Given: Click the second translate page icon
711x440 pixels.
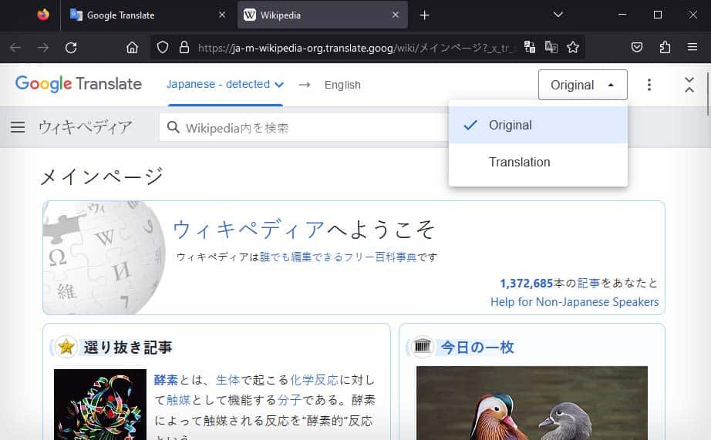Looking at the screenshot, I should click(551, 47).
